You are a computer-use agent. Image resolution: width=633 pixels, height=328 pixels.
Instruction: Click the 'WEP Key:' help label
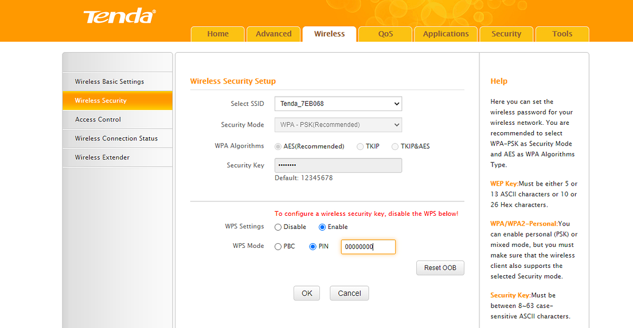[504, 184]
